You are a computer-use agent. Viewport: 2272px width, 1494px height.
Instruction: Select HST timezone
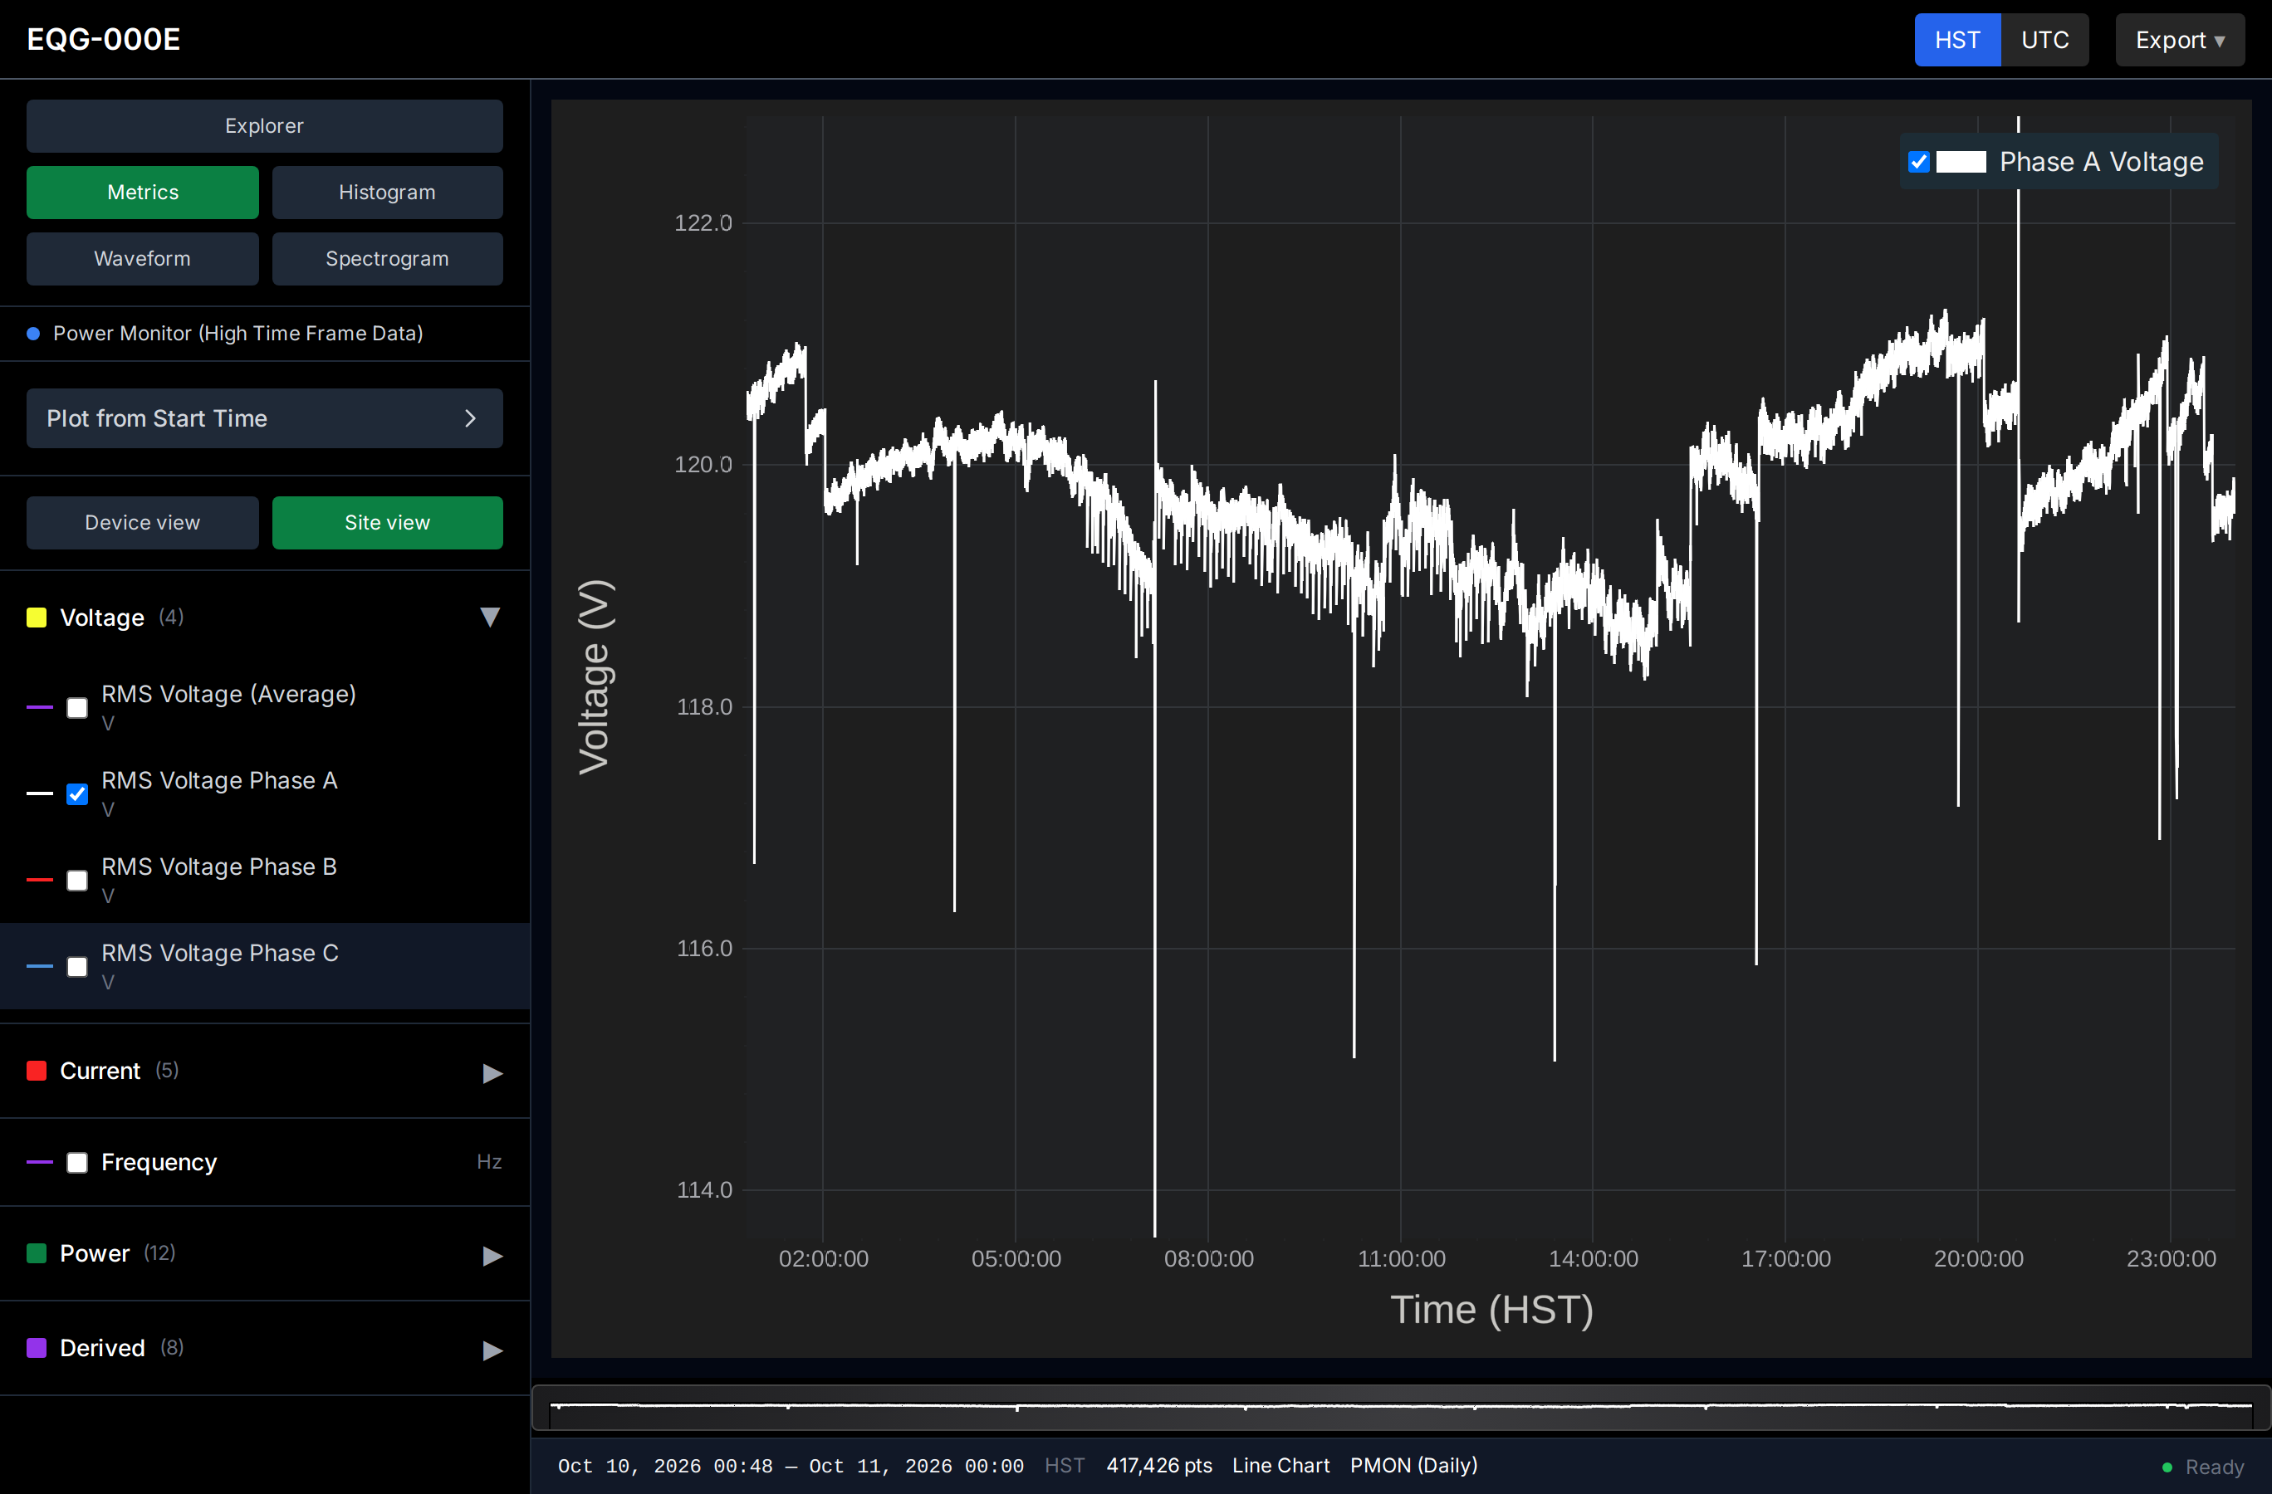pyautogui.click(x=1957, y=40)
